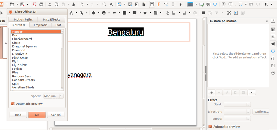Toggle the shadow icon in drawing toolbar
Image resolution: width=277 pixels, height=130 pixels.
pos(203,13)
